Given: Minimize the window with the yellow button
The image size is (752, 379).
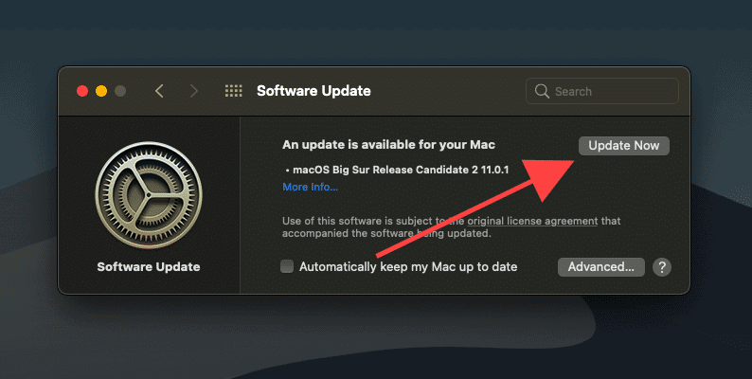Looking at the screenshot, I should pos(101,91).
